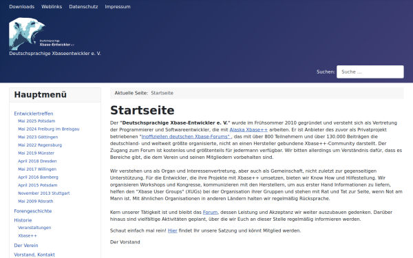Open the Weblinks top menu item
Screen dimensions: 413x258
(52, 7)
